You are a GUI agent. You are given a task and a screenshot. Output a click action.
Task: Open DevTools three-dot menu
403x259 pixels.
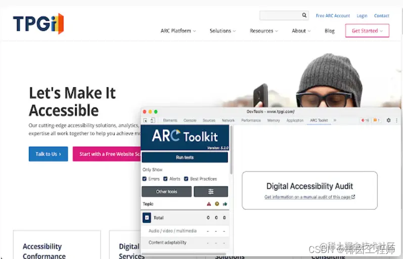tap(396, 120)
